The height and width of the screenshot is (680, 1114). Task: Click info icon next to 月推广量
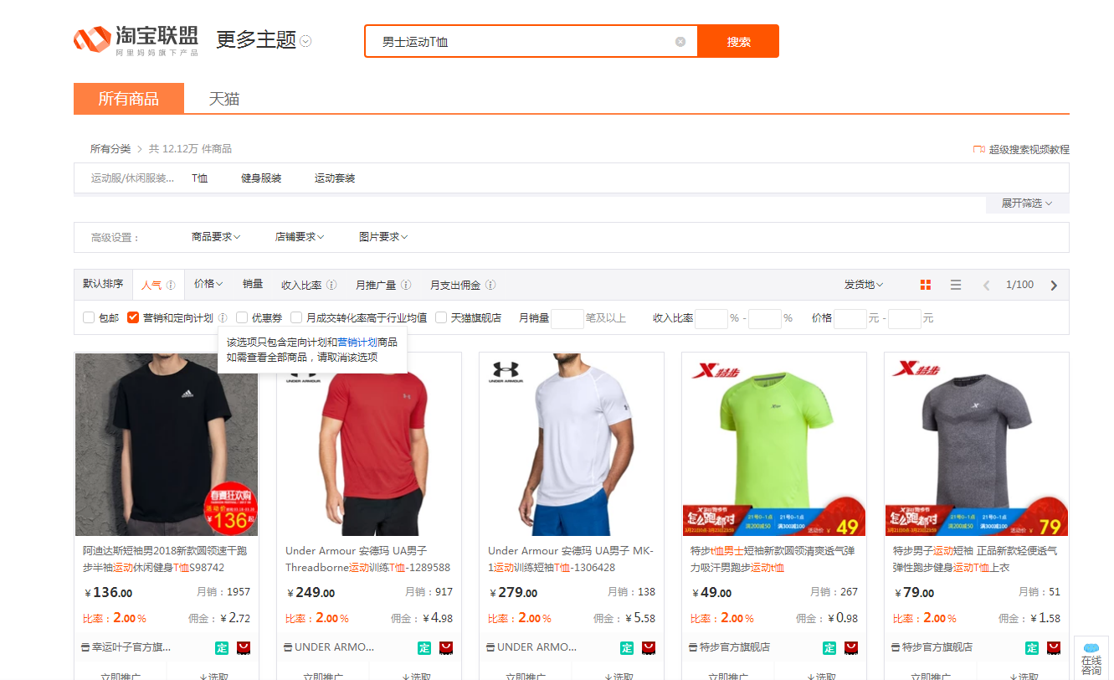click(x=406, y=285)
